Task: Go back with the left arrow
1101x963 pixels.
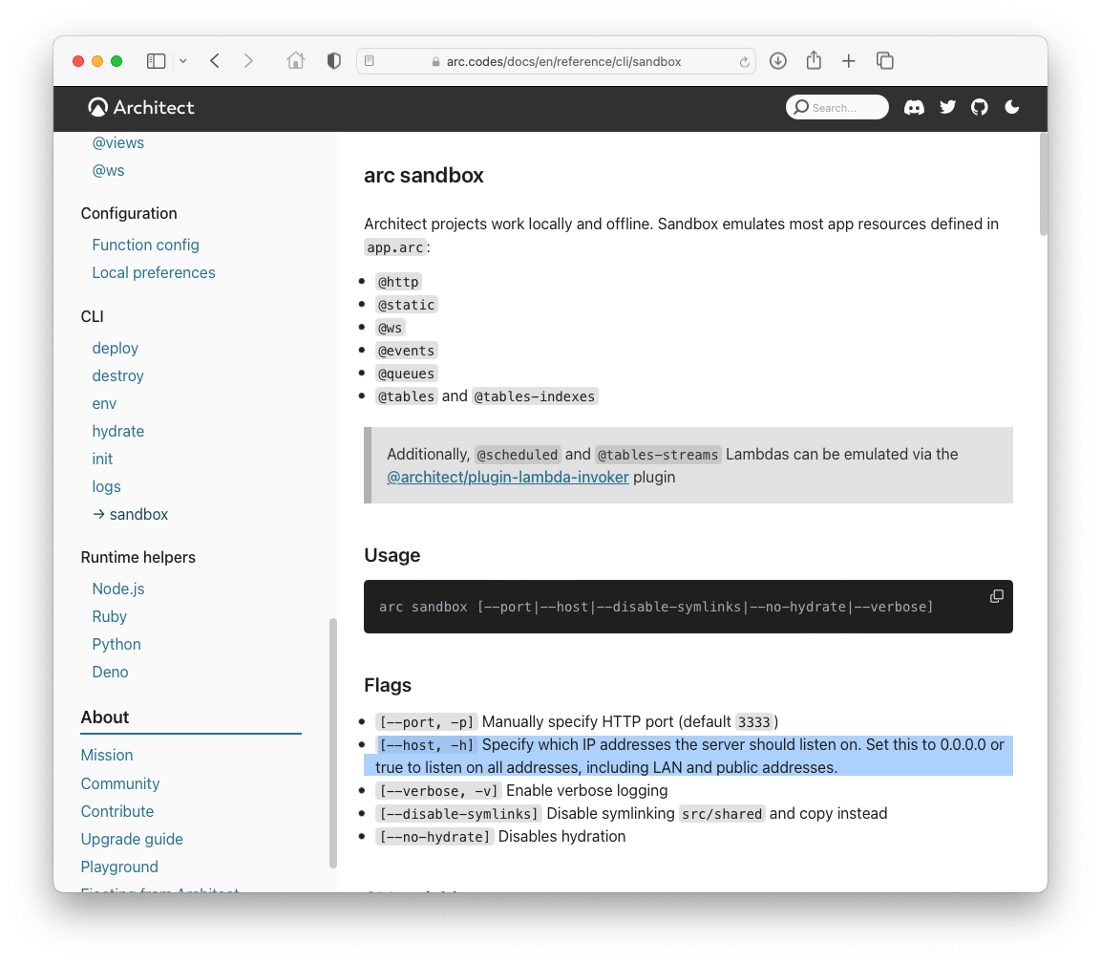Action: (215, 61)
